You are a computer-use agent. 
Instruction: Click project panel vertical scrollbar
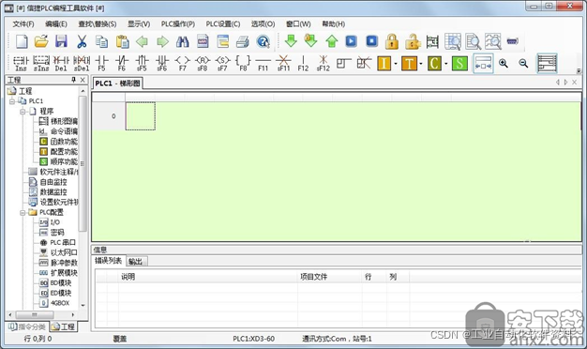(x=83, y=164)
